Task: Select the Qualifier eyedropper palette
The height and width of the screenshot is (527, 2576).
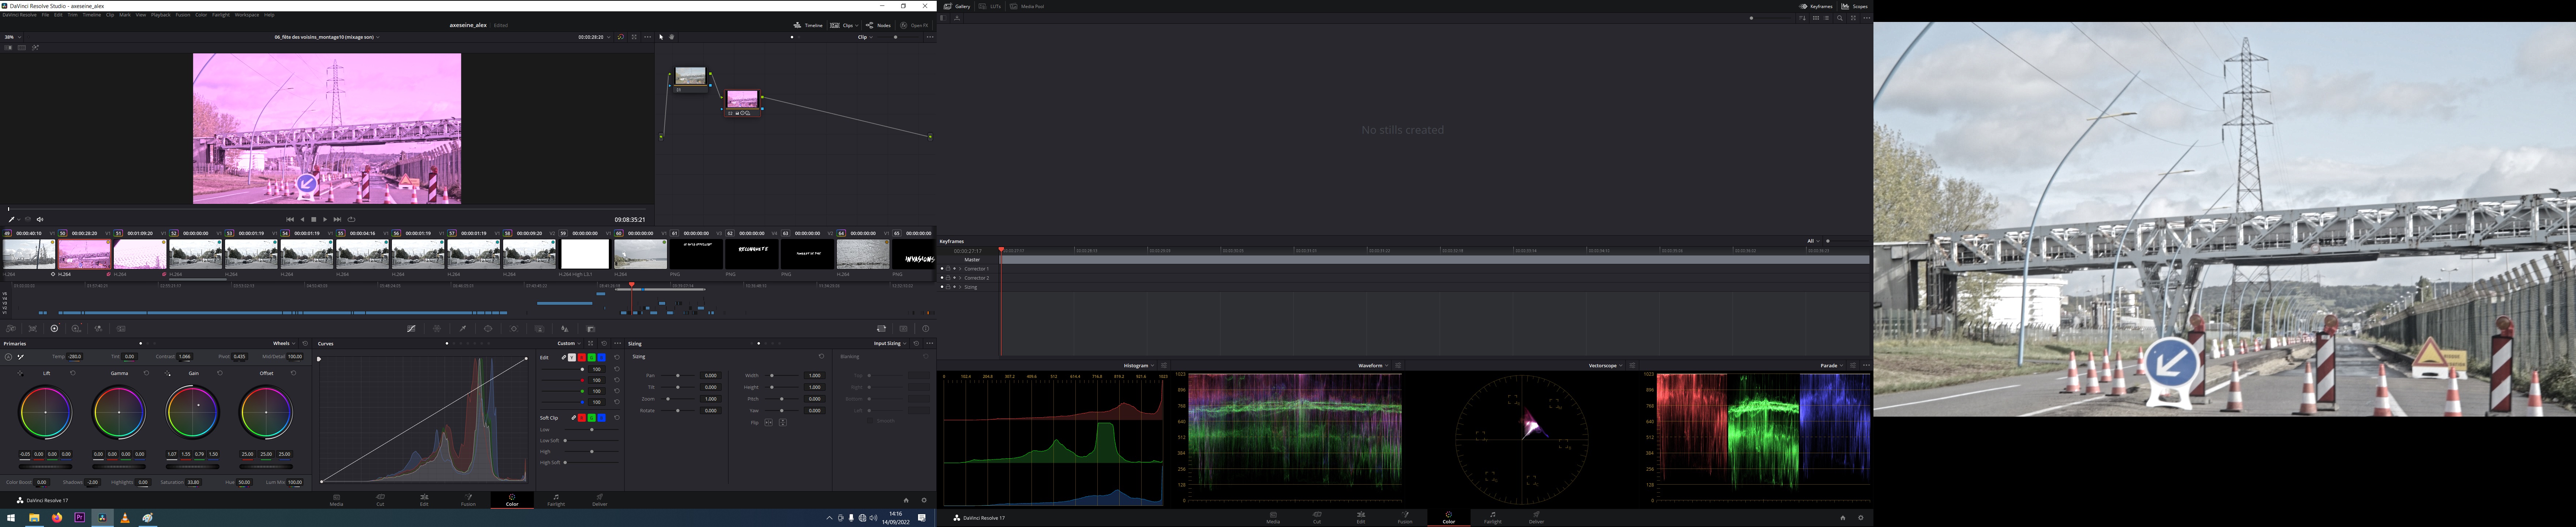Action: 463,329
